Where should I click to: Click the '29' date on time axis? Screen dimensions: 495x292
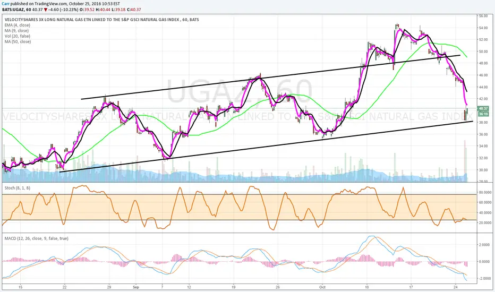click(x=109, y=287)
